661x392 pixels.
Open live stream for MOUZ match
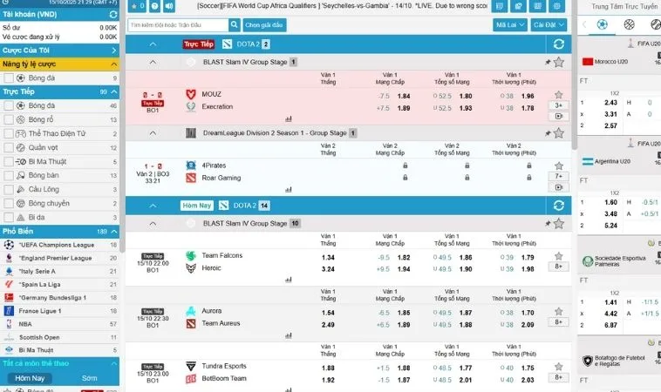pos(559,116)
